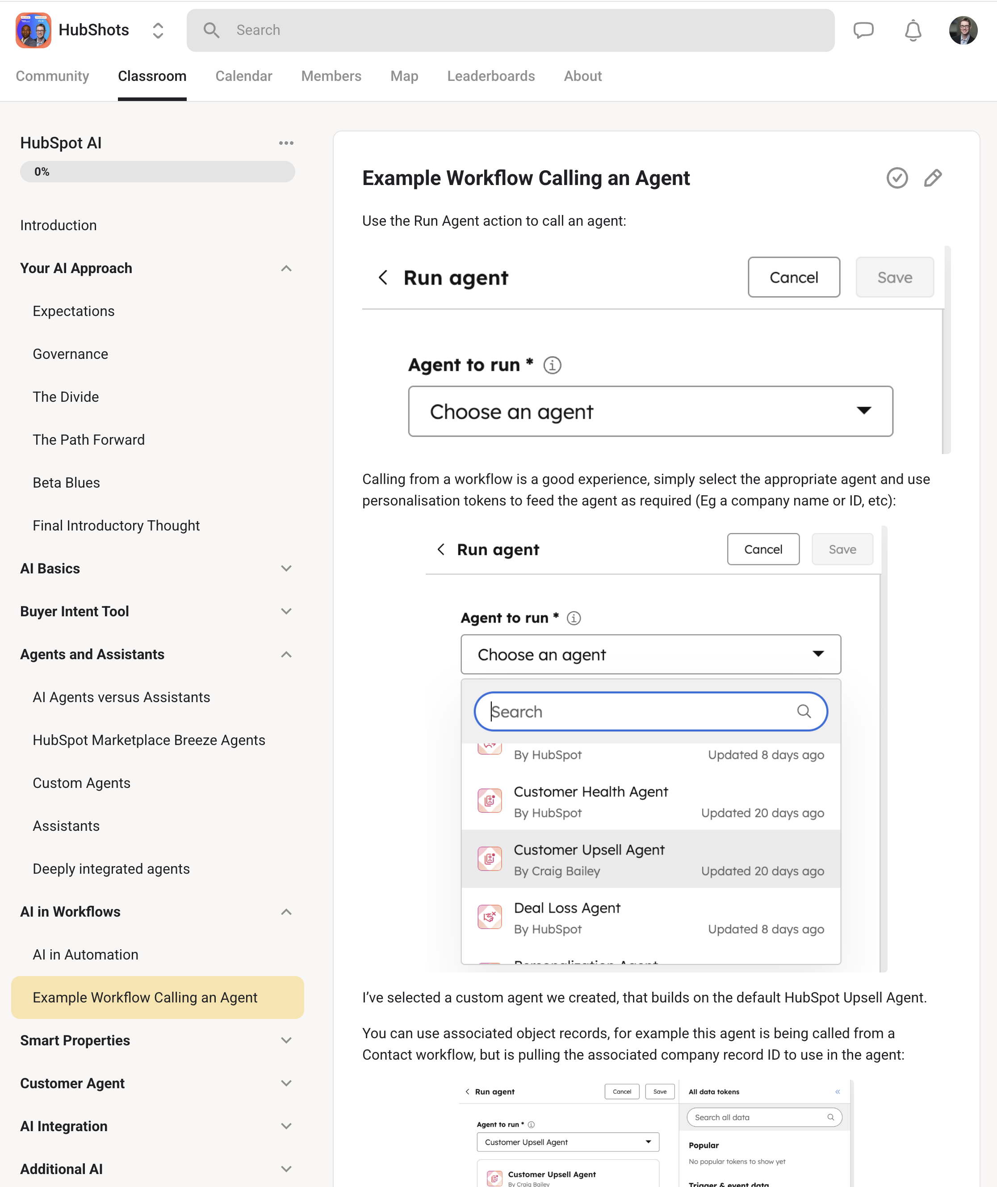
Task: Collapse the Agents and Assistants section
Action: point(286,654)
